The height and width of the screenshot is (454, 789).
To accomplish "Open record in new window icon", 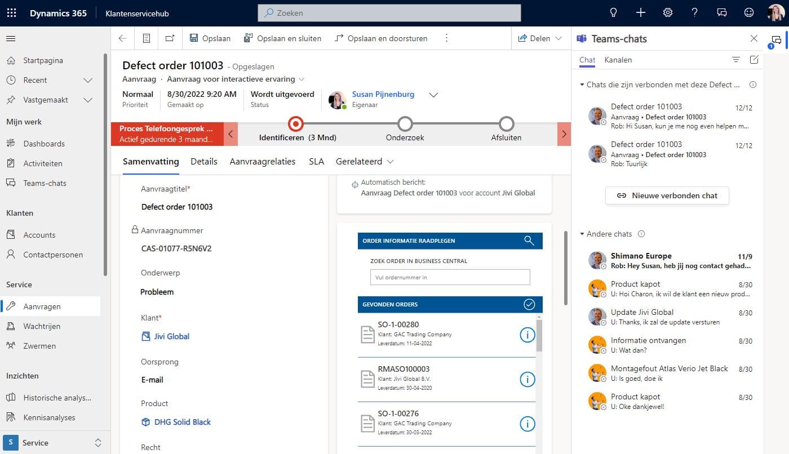I will coord(170,38).
